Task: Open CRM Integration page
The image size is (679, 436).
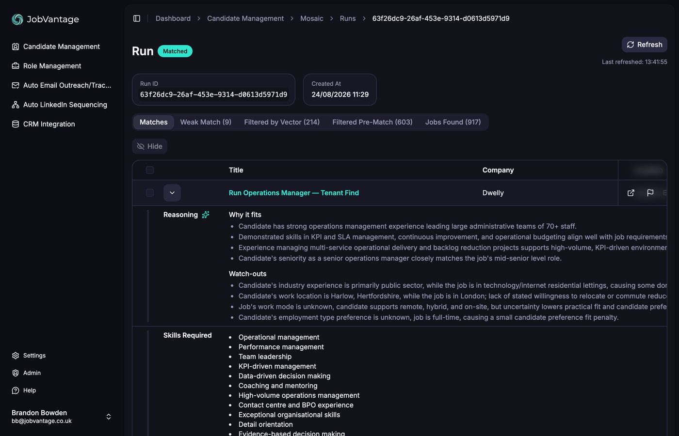Action: (x=43, y=124)
